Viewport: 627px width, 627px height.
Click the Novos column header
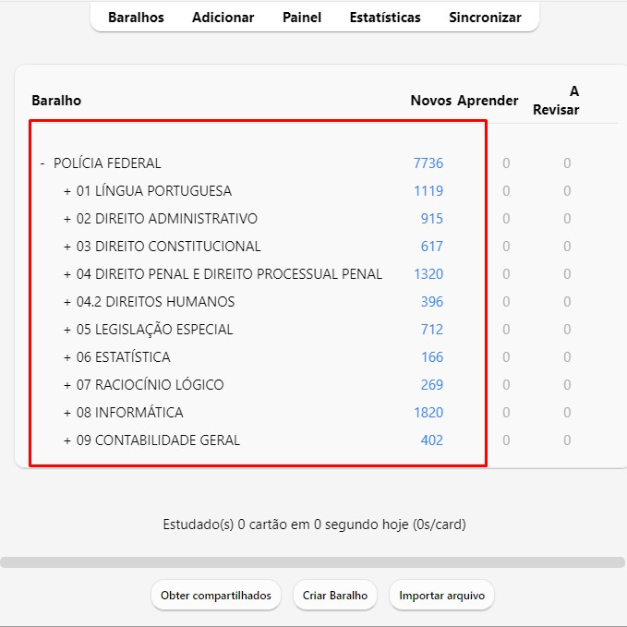tap(431, 101)
